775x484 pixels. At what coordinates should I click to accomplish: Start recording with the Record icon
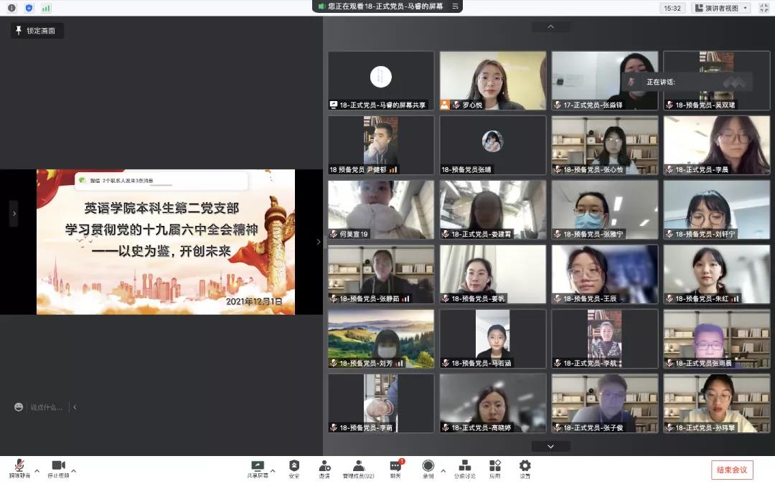[428, 467]
